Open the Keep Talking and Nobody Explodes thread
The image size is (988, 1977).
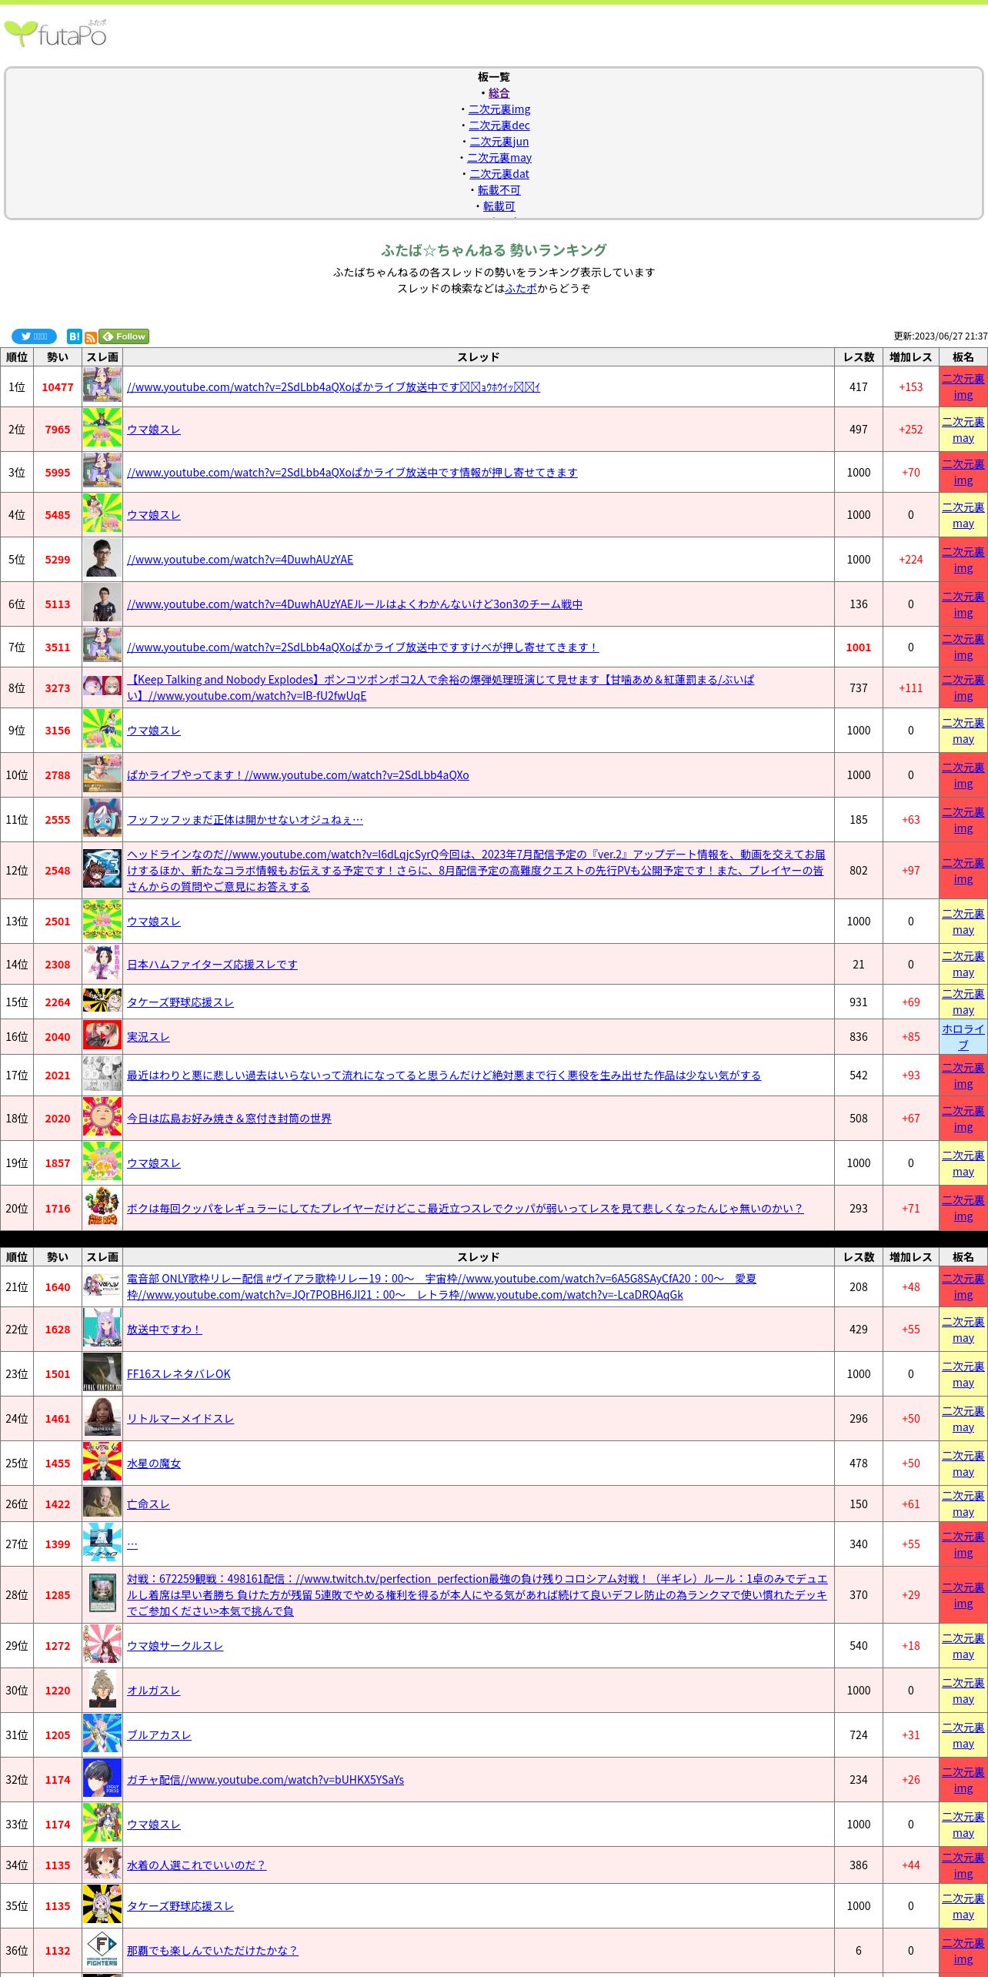pyautogui.click(x=440, y=687)
